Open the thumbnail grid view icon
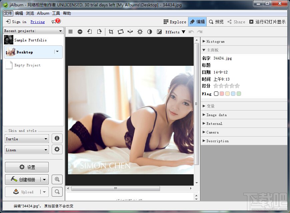 (x=70, y=32)
